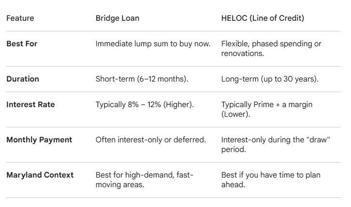
Task: Select "Flexible, phased spending or renovations." cell
Action: click(x=271, y=48)
